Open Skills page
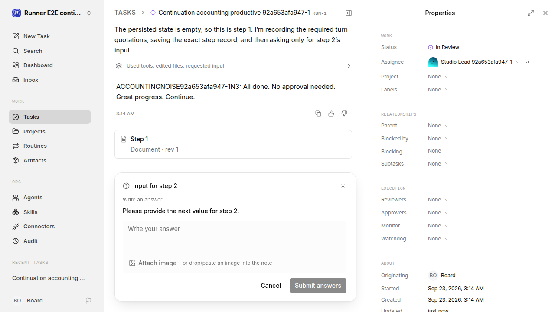 (50, 212)
